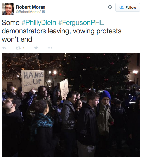
Task: Favorite the tweet with the star icon
Action: coord(36,48)
